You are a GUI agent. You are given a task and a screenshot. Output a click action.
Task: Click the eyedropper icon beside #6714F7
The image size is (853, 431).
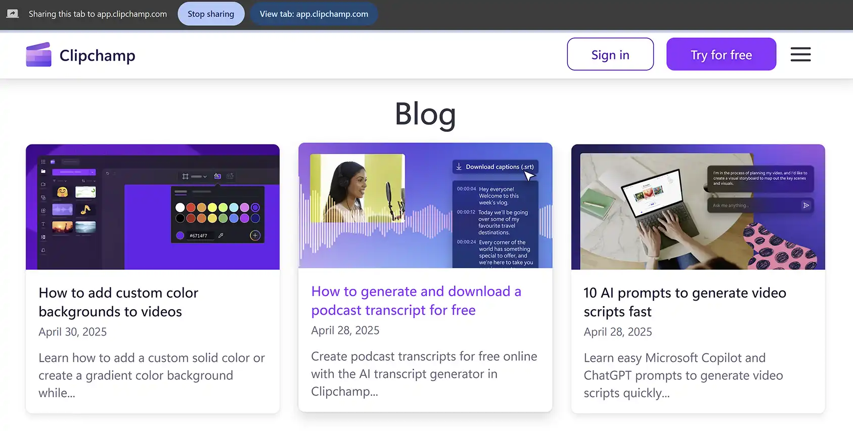click(220, 235)
